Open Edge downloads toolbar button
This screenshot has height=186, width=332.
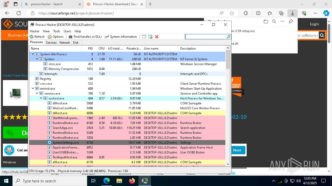[x=293, y=13]
